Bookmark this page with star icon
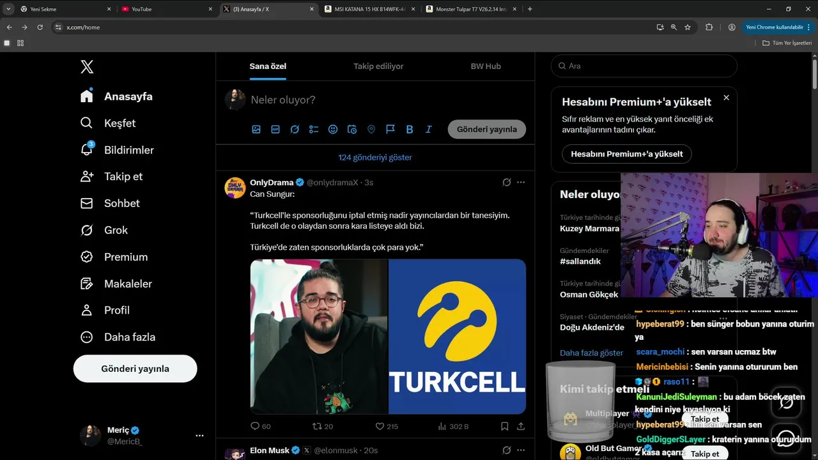The height and width of the screenshot is (460, 818). click(x=688, y=27)
